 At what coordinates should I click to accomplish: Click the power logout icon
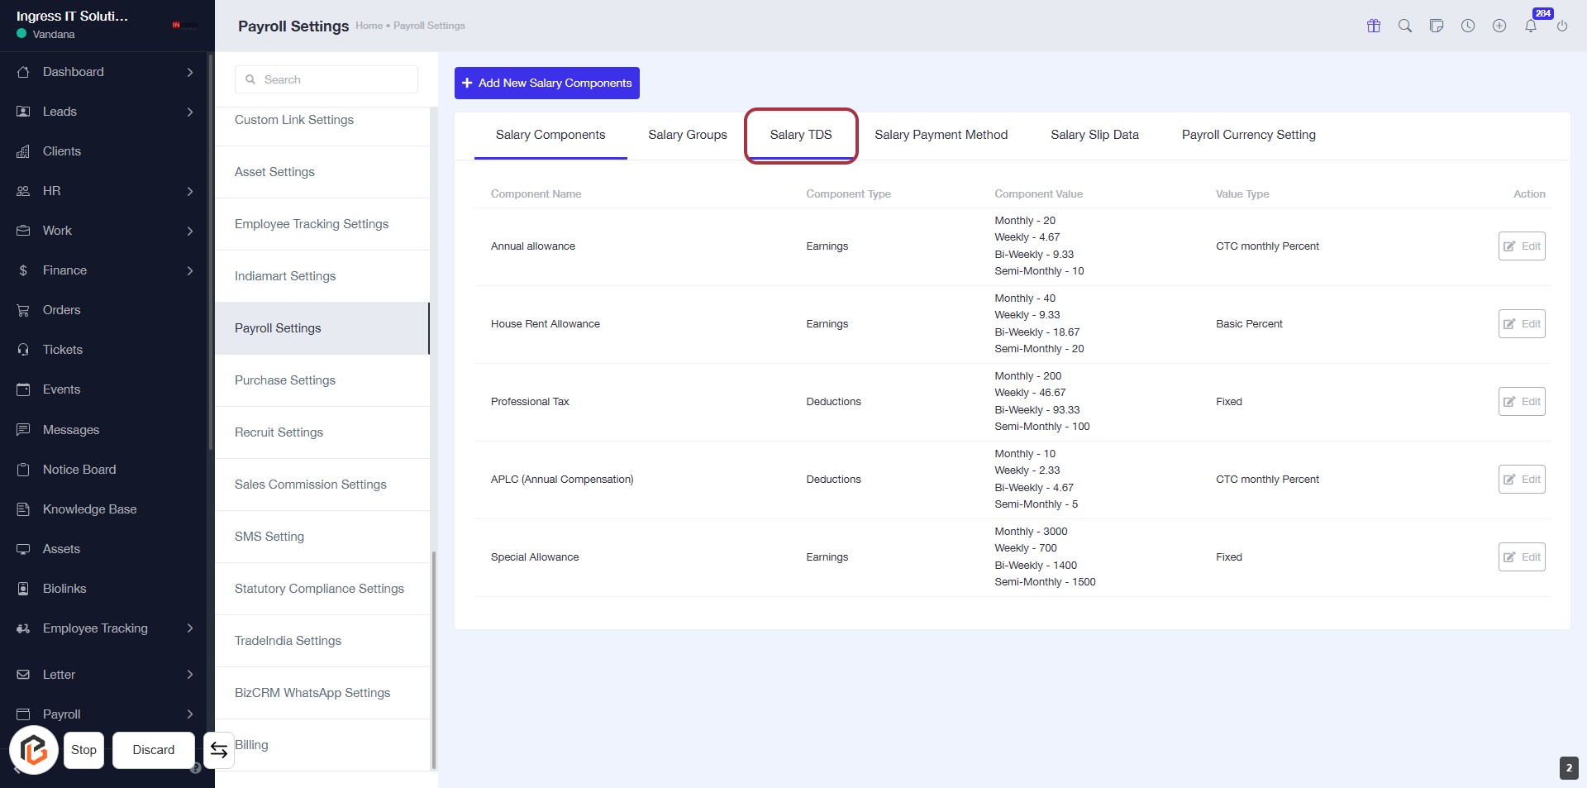[x=1562, y=26]
